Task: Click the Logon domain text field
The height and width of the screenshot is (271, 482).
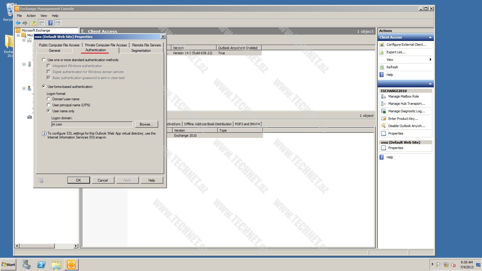Action: click(x=92, y=124)
